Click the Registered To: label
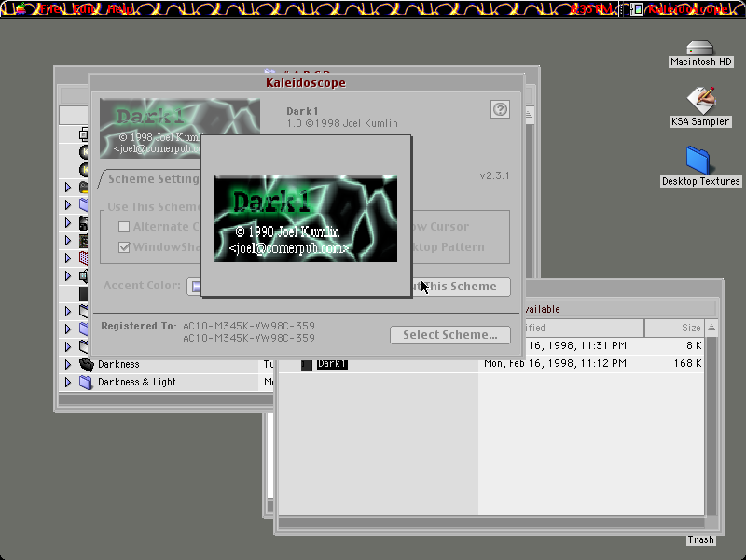746x560 pixels. [x=138, y=326]
